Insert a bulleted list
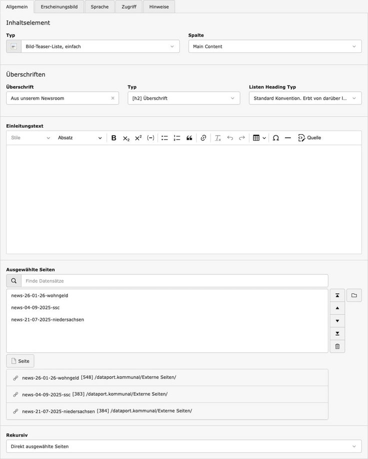This screenshot has height=459, width=368. 164,138
